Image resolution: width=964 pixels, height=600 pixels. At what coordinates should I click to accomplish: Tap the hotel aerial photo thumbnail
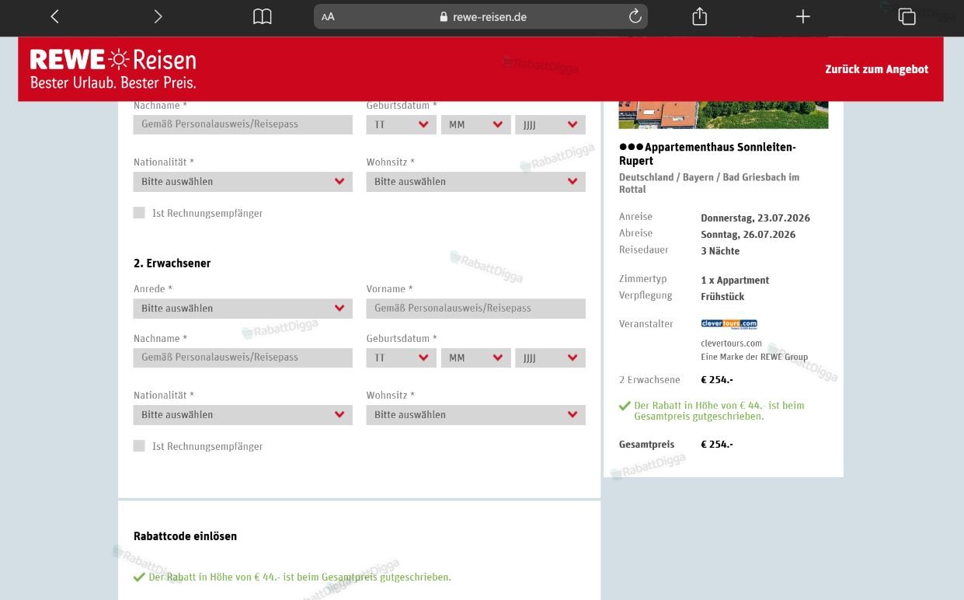click(723, 114)
